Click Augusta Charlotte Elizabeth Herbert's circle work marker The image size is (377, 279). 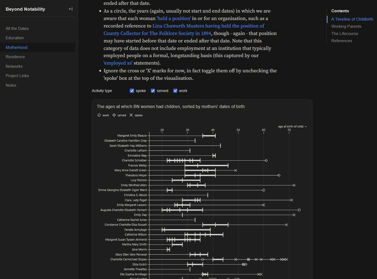coord(299,210)
